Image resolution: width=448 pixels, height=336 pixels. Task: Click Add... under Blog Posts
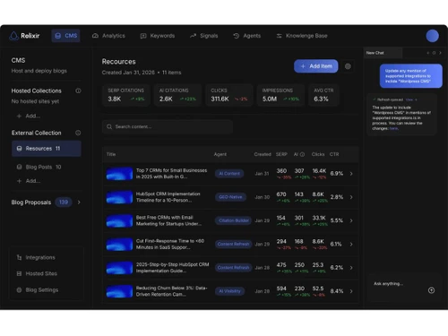point(29,181)
